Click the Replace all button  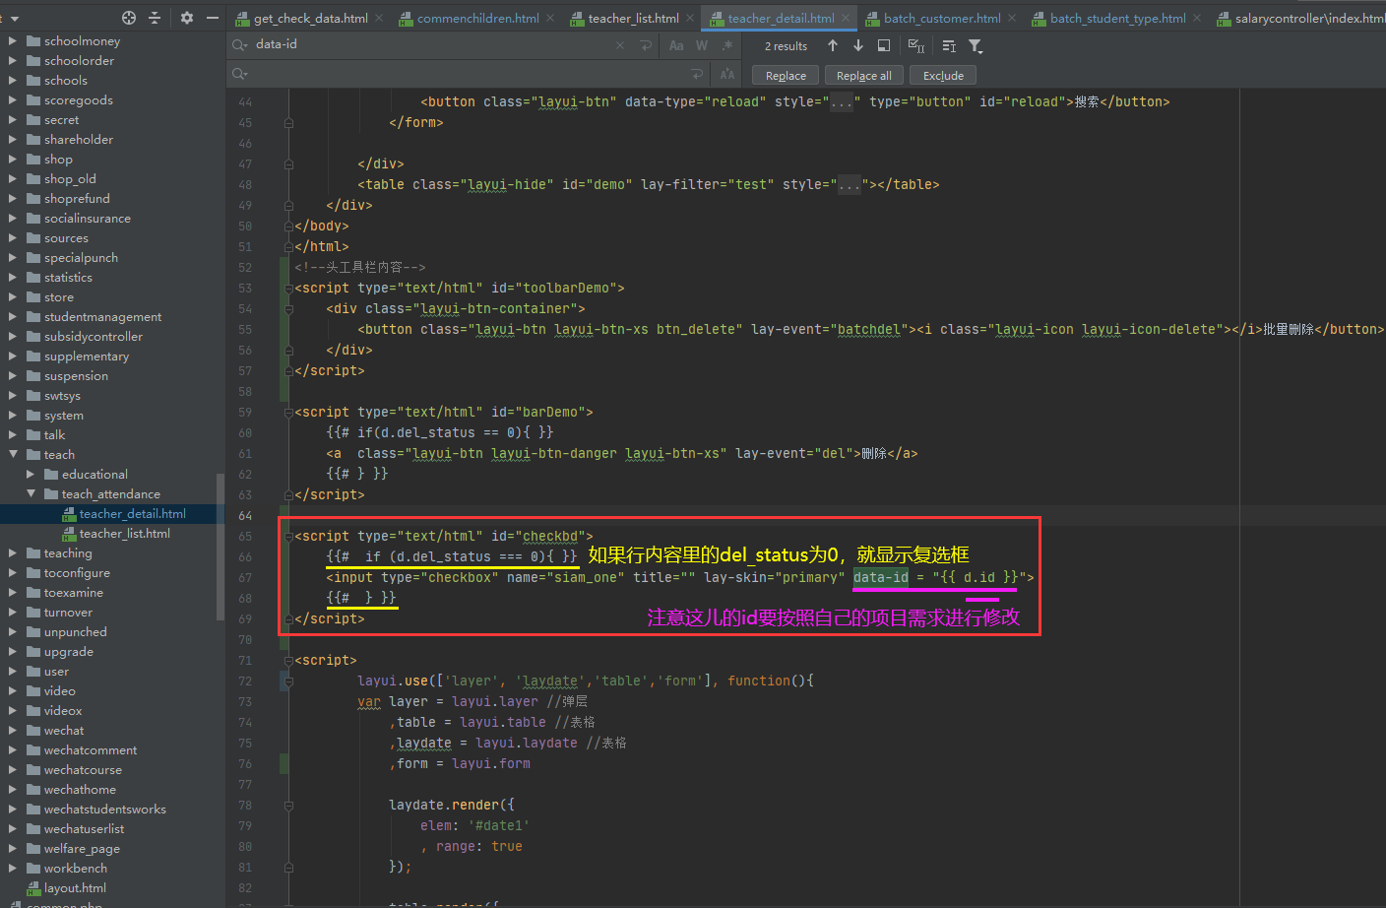coord(864,76)
